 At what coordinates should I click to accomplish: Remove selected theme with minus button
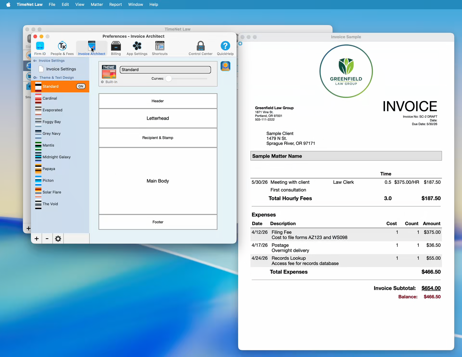(x=47, y=239)
